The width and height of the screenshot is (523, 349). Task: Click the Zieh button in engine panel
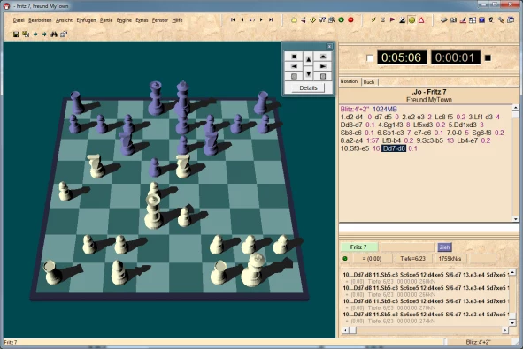click(x=444, y=247)
